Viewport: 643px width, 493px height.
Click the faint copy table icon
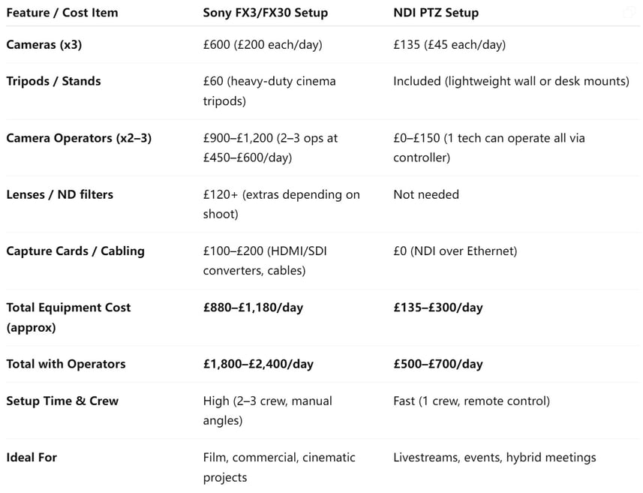click(629, 13)
